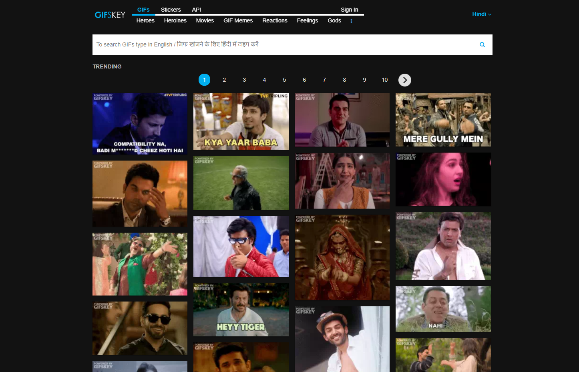Switch to the GIFs tab
Viewport: 579px width, 372px height.
[143, 10]
